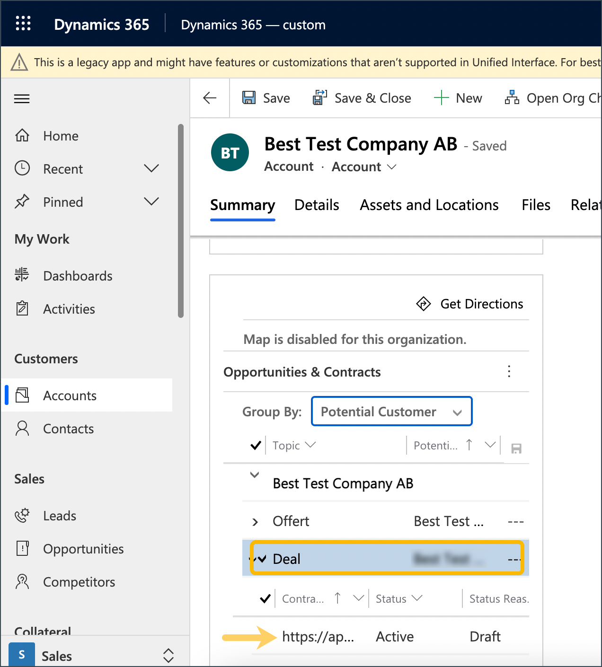The width and height of the screenshot is (602, 667).
Task: Go back with the left arrow
Action: point(210,98)
